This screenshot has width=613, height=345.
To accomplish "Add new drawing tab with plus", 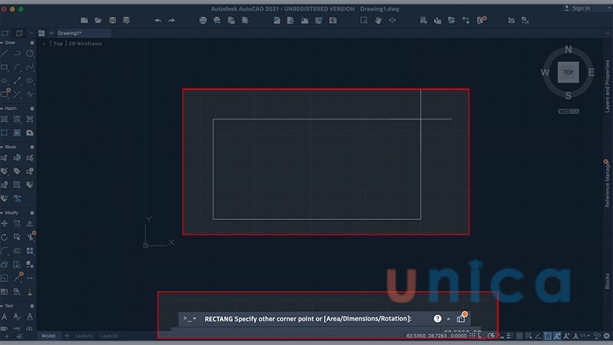I will pos(51,33).
